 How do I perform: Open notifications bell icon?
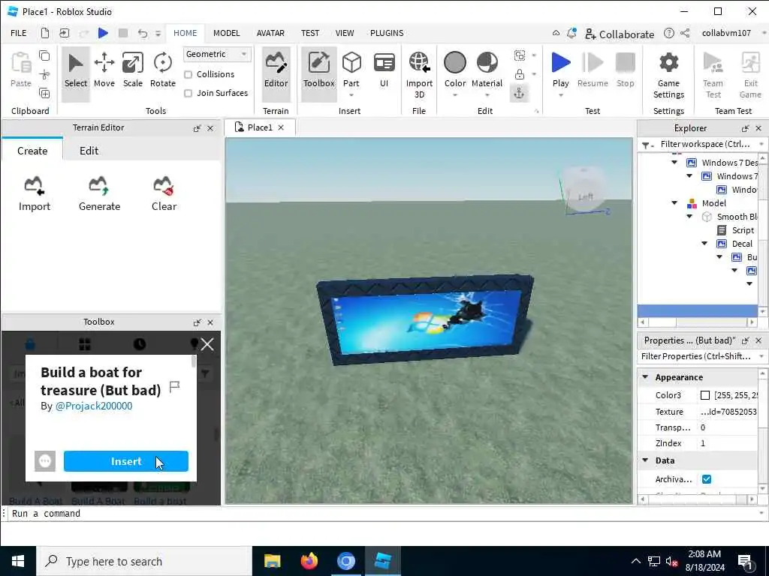click(x=571, y=33)
